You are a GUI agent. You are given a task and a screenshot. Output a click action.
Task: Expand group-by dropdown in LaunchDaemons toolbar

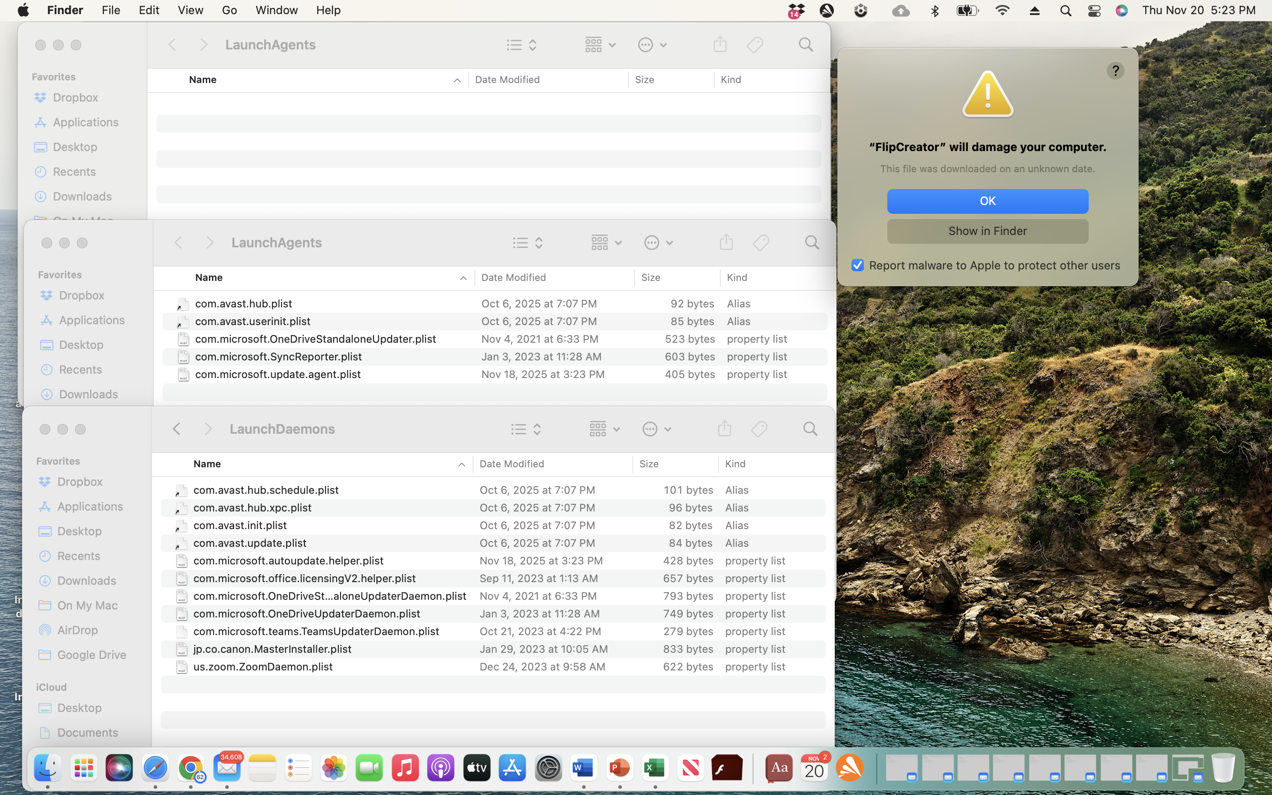604,428
